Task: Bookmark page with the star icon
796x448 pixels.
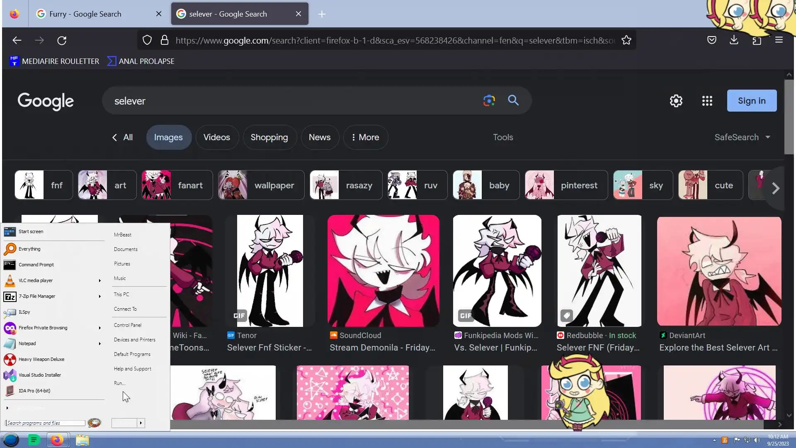Action: [626, 40]
